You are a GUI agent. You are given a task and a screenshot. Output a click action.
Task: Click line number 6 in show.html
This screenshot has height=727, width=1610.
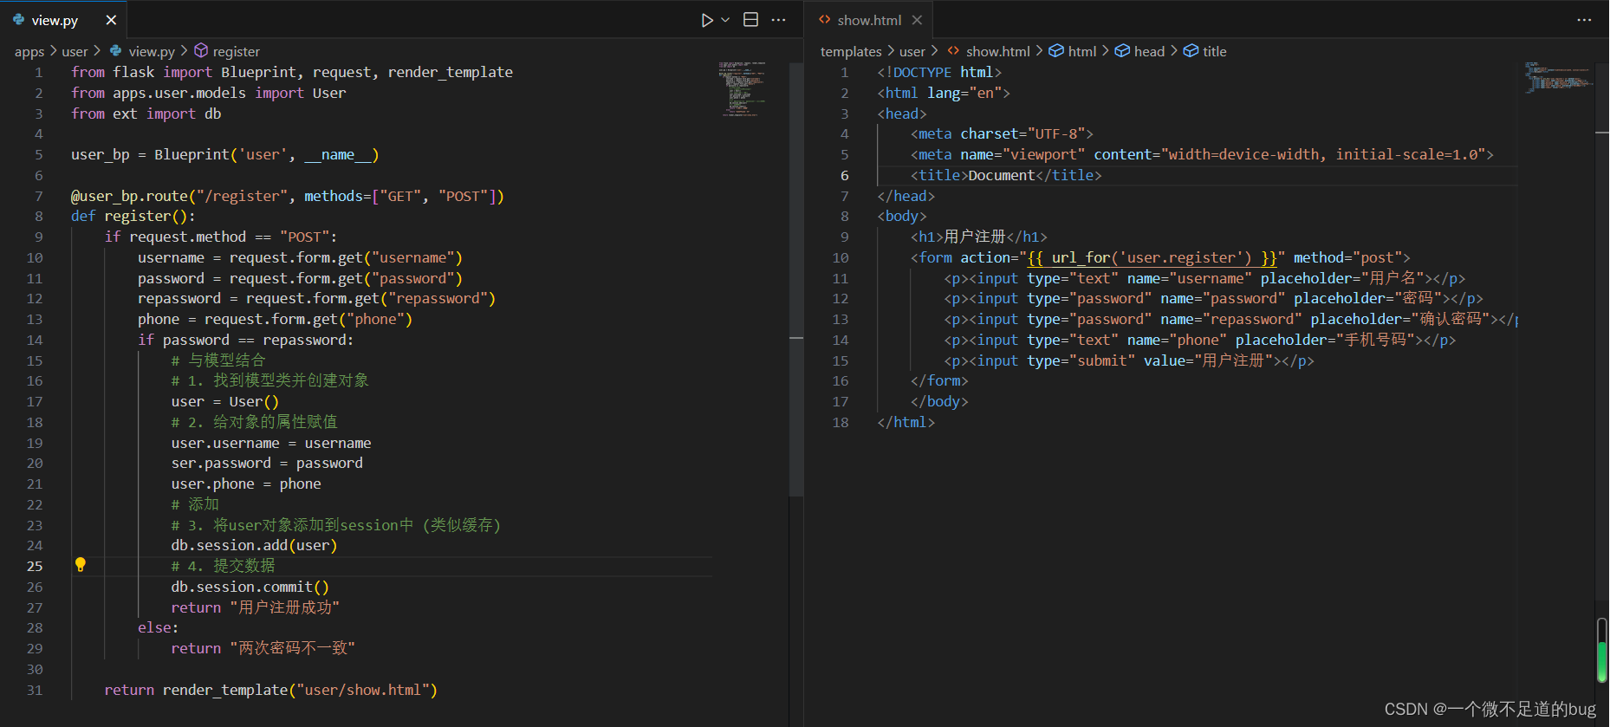(844, 175)
